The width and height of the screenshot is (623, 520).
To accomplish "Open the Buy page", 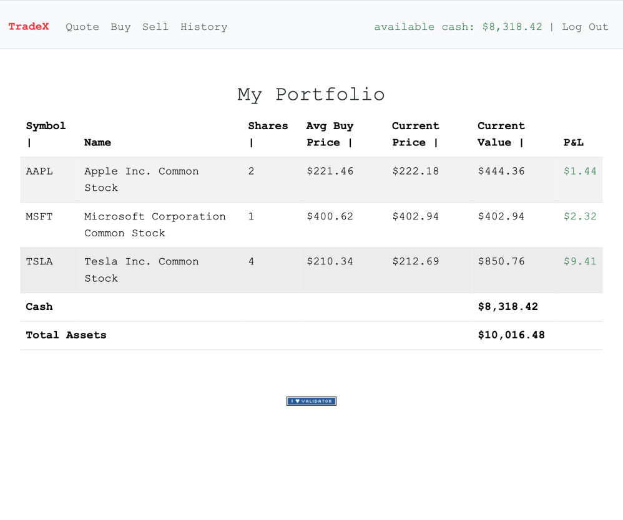I will pyautogui.click(x=120, y=26).
